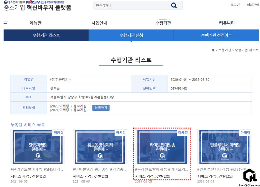This screenshot has width=260, height=187.
Task: Click the search magnifier icon
Action: click(x=174, y=5)
